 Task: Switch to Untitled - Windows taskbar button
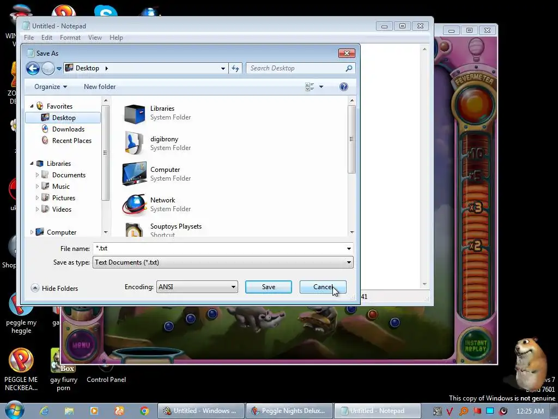201,411
